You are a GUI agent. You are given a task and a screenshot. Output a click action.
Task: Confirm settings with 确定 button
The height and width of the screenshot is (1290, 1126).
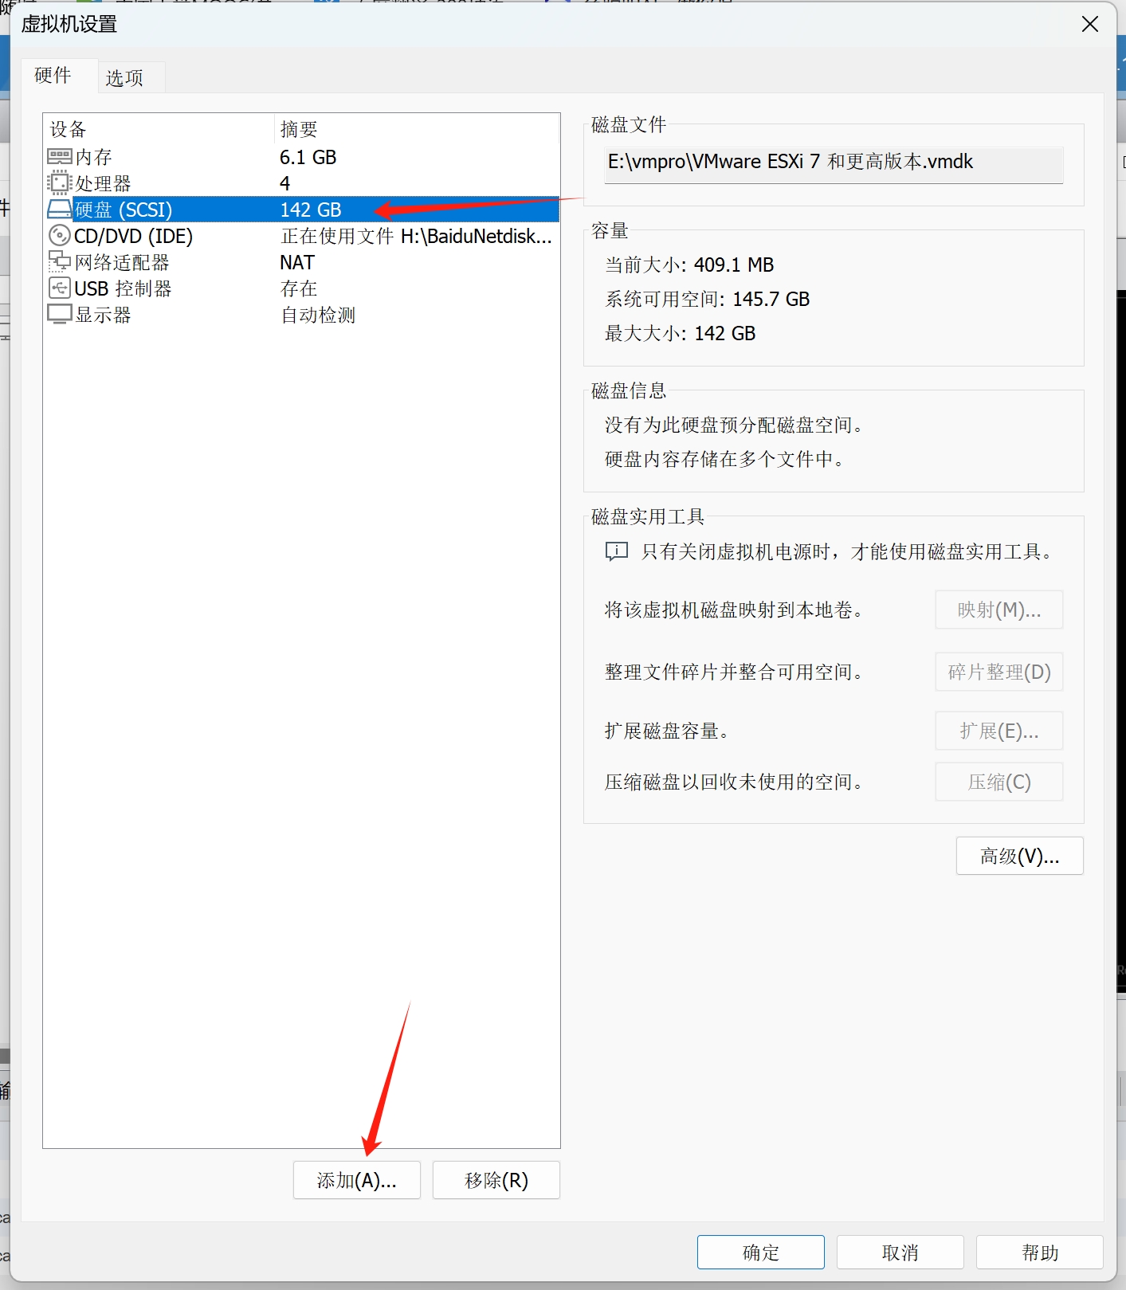pyautogui.click(x=760, y=1253)
